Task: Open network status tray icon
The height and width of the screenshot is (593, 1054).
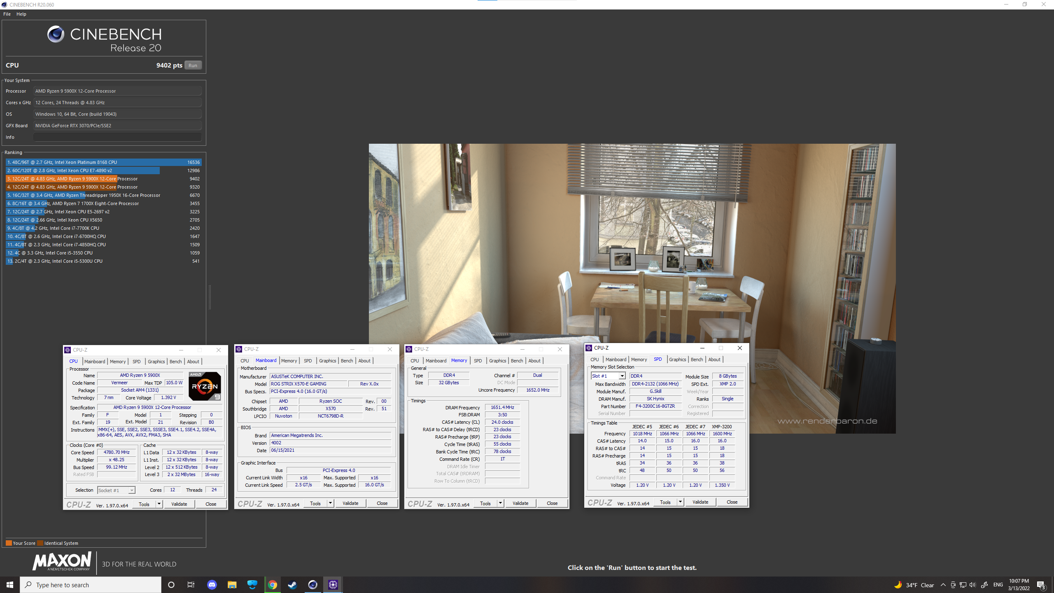Action: (963, 585)
